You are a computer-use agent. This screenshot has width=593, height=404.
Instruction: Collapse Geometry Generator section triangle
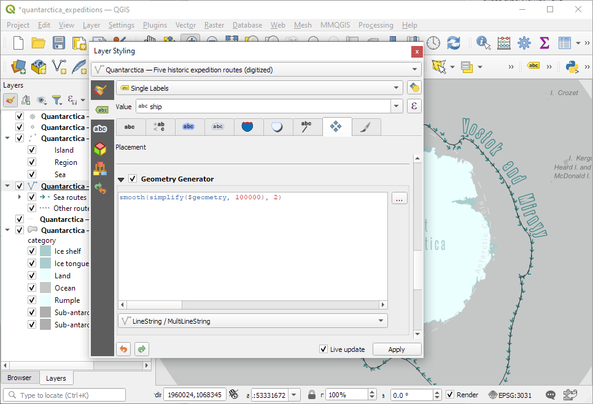tap(121, 180)
